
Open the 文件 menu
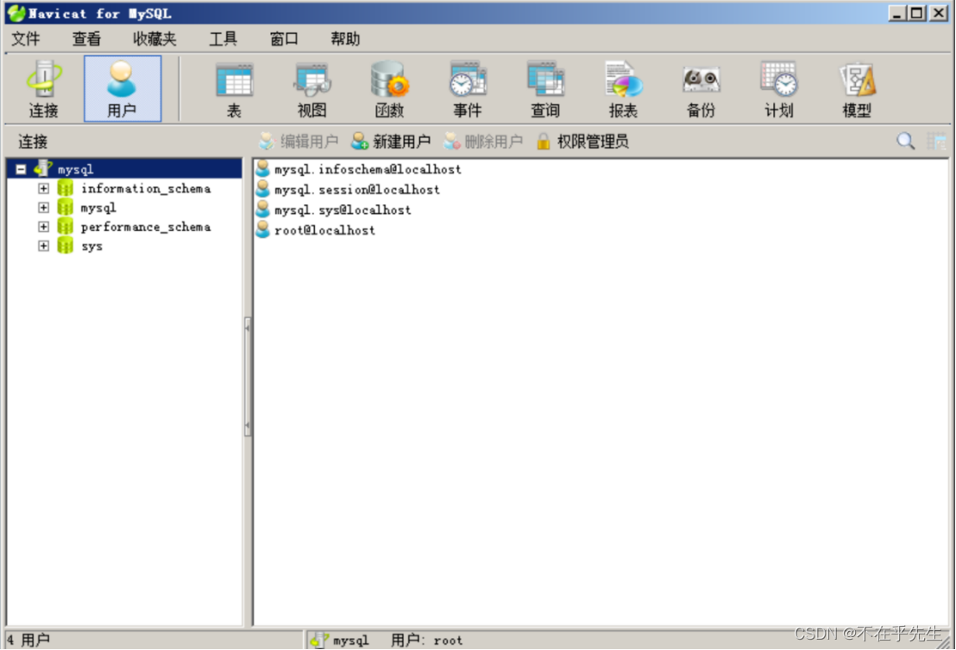coord(26,39)
